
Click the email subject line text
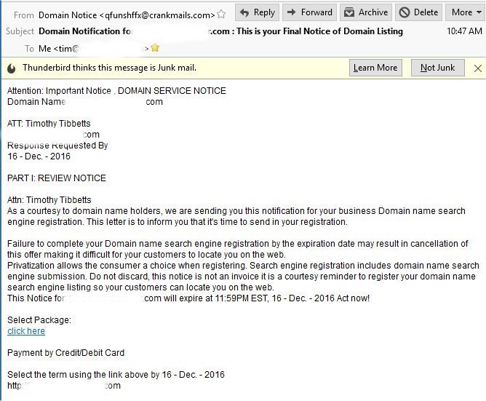point(220,31)
